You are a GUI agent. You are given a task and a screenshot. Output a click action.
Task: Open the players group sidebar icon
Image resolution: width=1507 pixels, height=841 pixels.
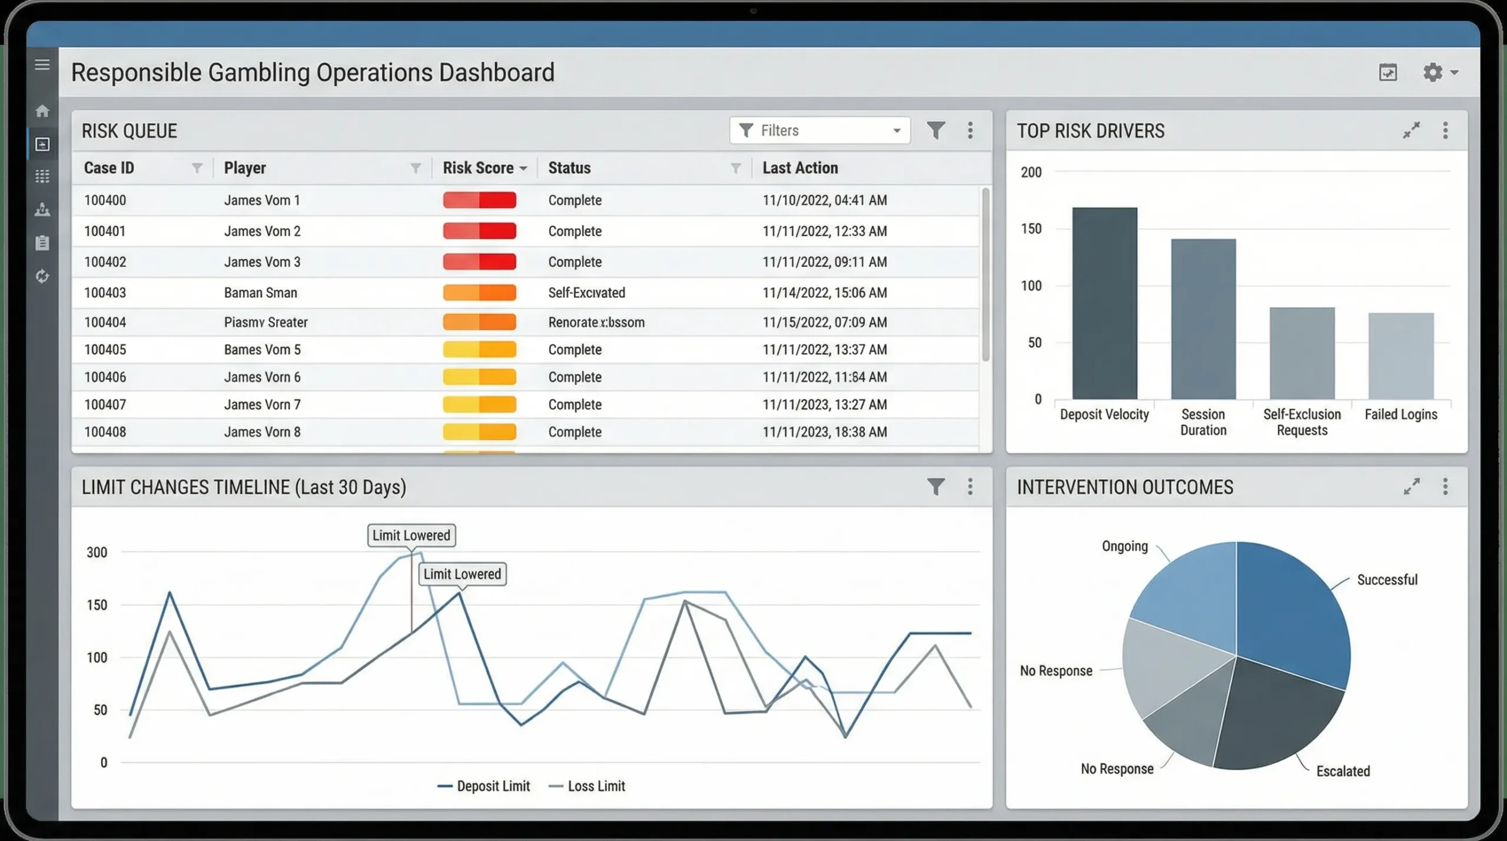point(42,210)
